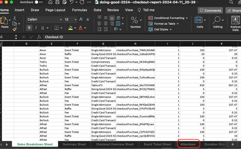Switch to the Attendees sheet tab
Screen dimensions: 241x149
188,144
